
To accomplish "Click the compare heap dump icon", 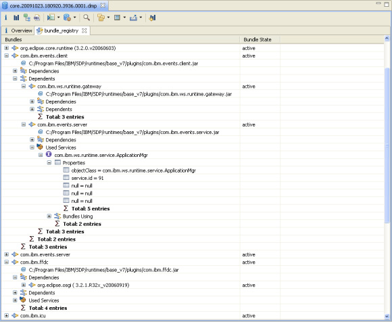I will coord(152,18).
